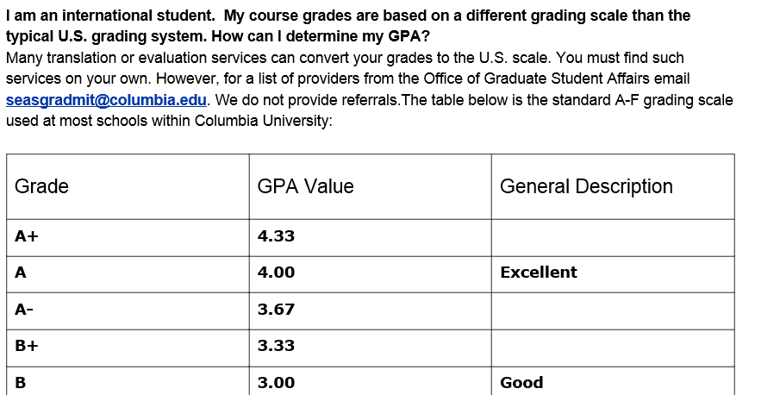Click the 3.67 GPA value

[276, 310]
